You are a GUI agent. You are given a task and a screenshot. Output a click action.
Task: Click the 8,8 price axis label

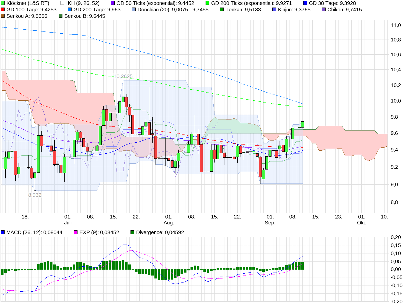pos(394,202)
